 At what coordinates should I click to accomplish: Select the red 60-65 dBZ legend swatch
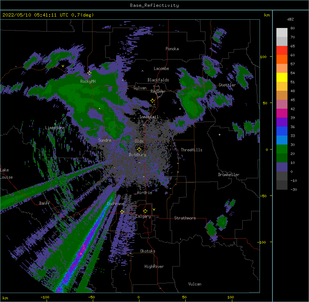point(282,51)
